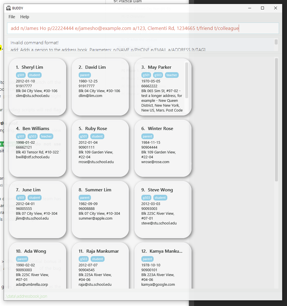This screenshot has height=306, width=287.
Task: Click email dlim@lim.com
Action: click(90, 96)
